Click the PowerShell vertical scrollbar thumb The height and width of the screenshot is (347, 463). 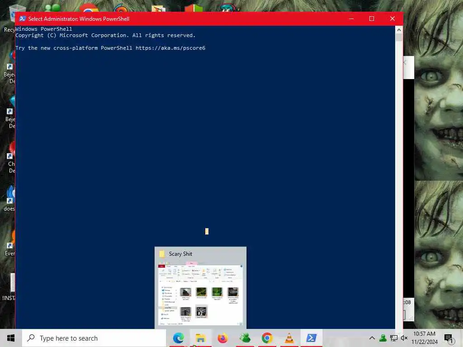(x=399, y=38)
